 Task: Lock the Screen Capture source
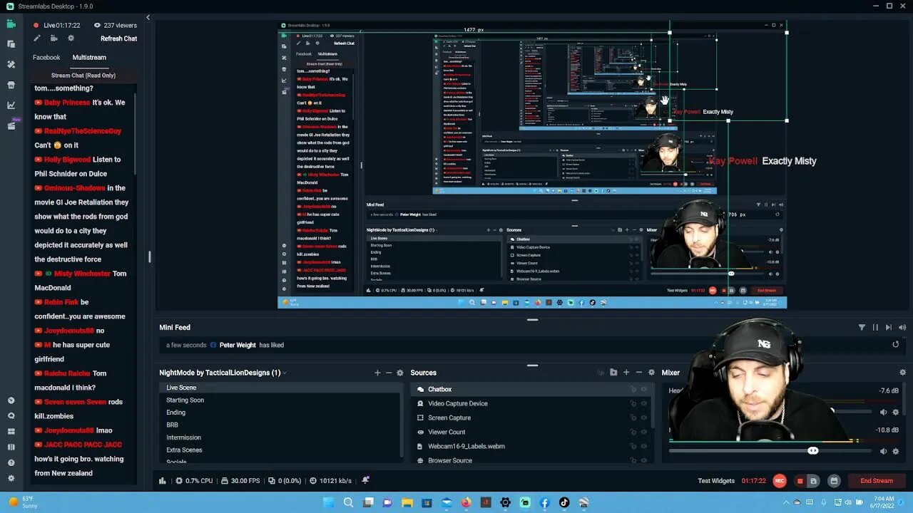pyautogui.click(x=633, y=418)
